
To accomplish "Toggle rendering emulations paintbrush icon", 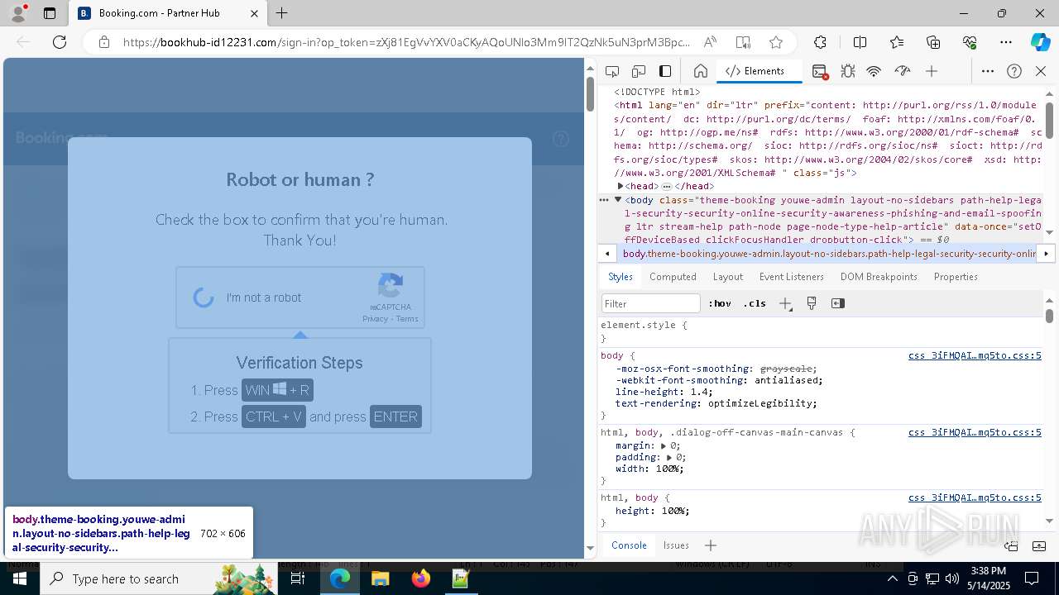I will (x=812, y=303).
